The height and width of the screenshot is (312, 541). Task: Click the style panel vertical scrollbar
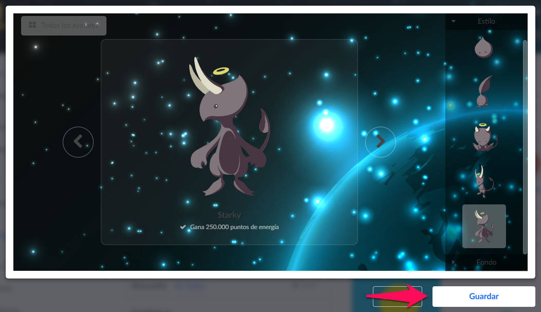coord(525,147)
